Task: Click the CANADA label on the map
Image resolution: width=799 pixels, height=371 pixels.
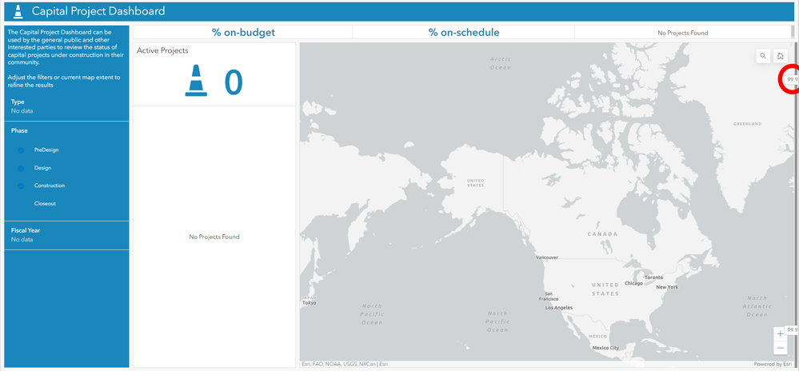Action: 602,234
